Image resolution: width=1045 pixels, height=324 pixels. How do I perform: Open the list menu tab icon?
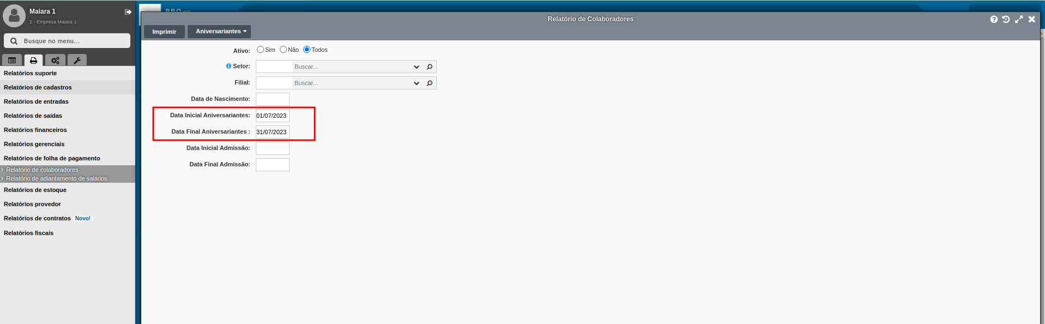12,61
